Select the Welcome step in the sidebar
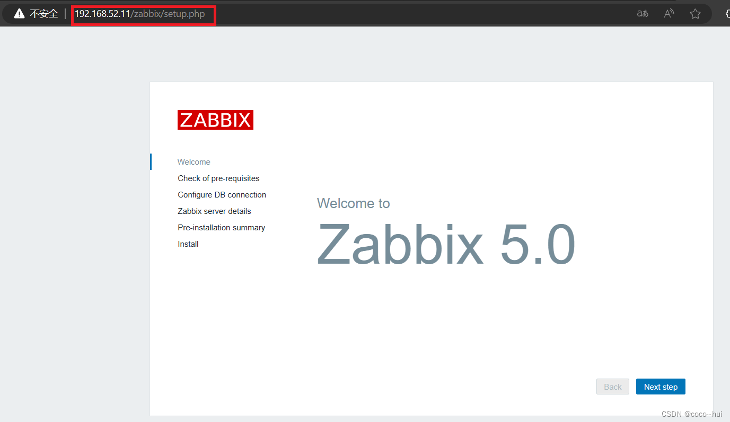The width and height of the screenshot is (730, 422). [x=194, y=161]
